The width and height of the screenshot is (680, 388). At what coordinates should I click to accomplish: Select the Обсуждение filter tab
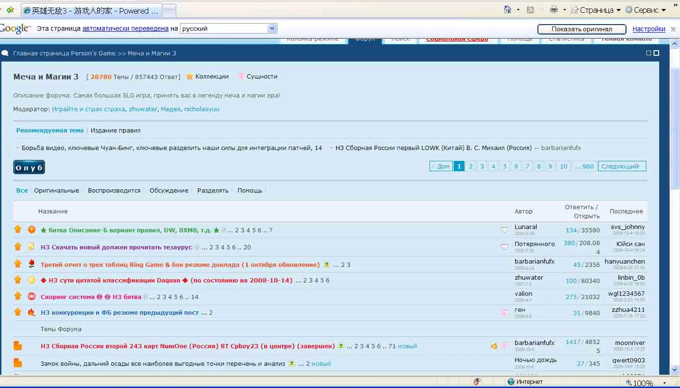[x=169, y=190]
